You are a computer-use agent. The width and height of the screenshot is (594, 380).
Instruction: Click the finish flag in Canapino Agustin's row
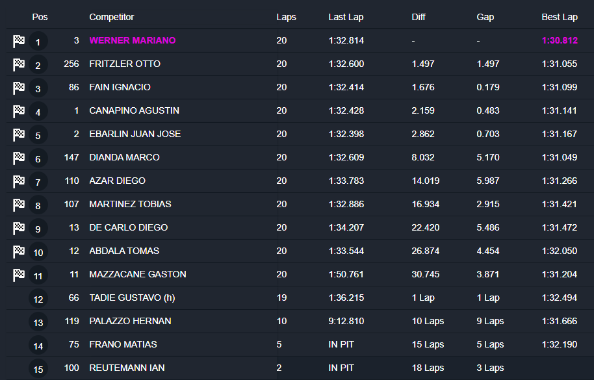pyautogui.click(x=19, y=111)
